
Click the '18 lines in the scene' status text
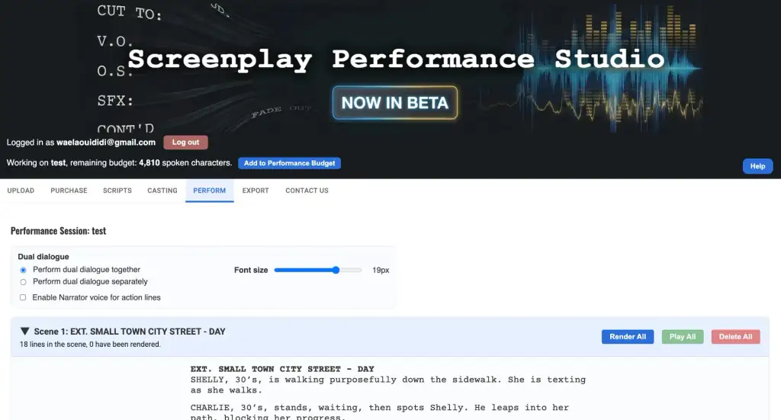click(x=90, y=345)
